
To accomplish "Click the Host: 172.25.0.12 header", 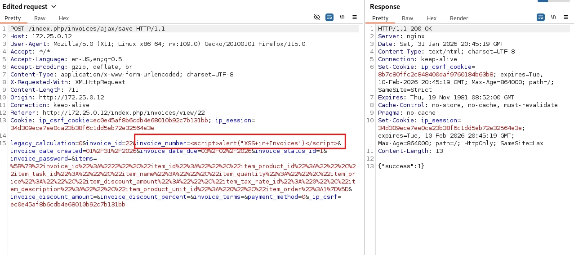I will pyautogui.click(x=41, y=36).
